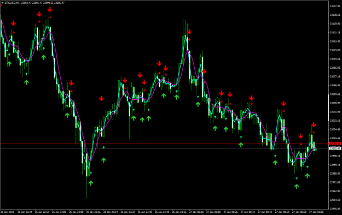Click the BTCUSD,M1 symbol title text
The width and height of the screenshot is (342, 215).
(12, 3)
